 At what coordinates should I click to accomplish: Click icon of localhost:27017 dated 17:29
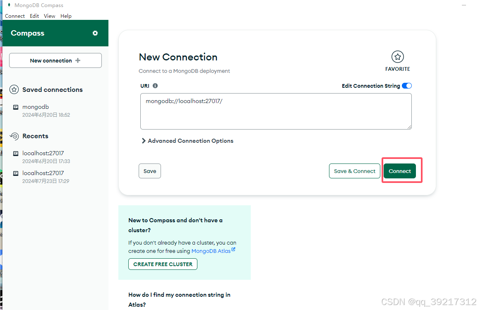[16, 173]
